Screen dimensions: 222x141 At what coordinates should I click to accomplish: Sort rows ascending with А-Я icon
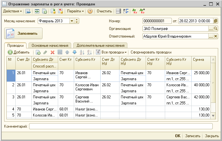pos(82,53)
